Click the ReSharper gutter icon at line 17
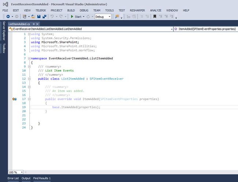The image size is (238, 182). (14, 99)
